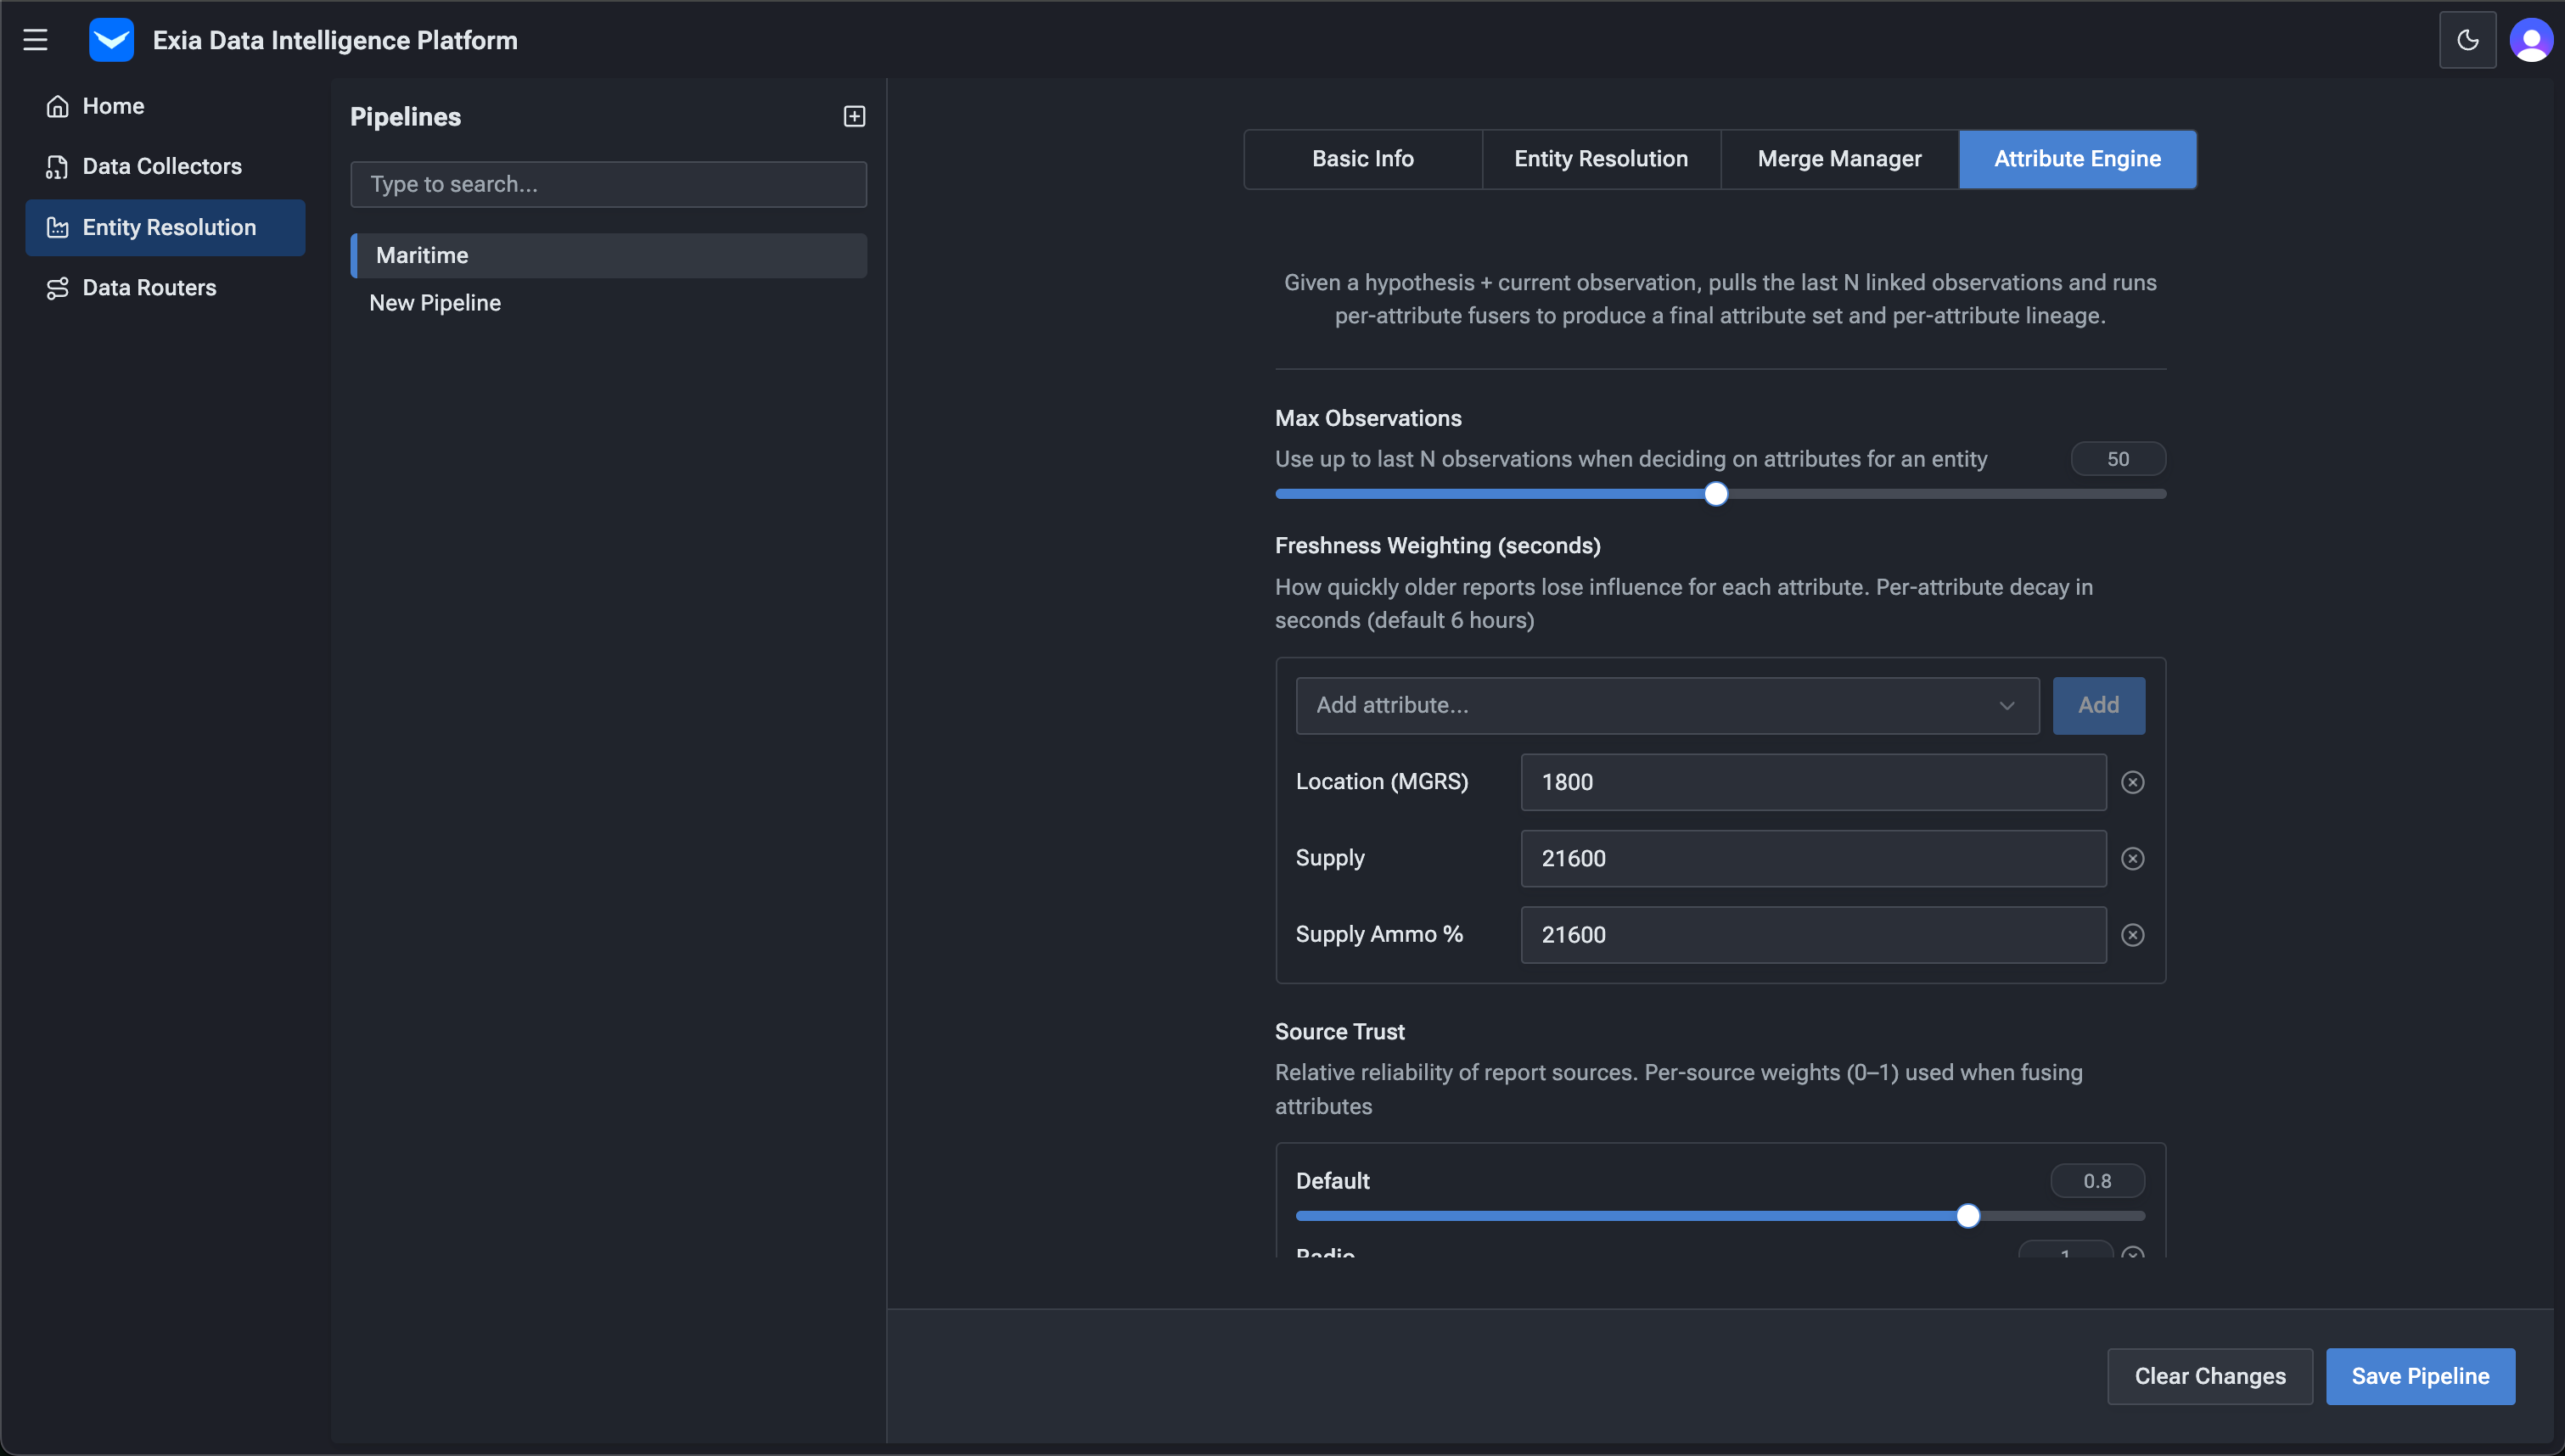Screen dimensions: 2565x1456
Task: Go to Home in sidebar
Action: pyautogui.click(x=113, y=106)
